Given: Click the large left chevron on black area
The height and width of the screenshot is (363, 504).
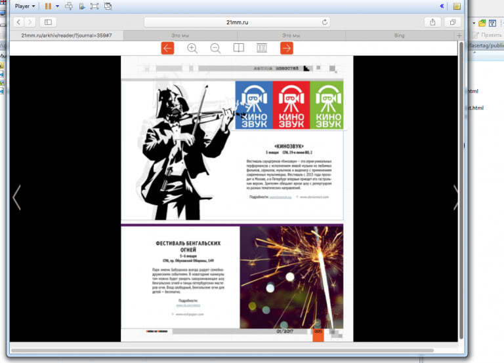Looking at the screenshot, I should click(16, 197).
